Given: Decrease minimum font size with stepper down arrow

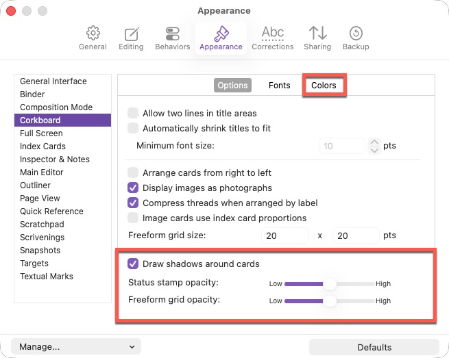Looking at the screenshot, I should (374, 150).
